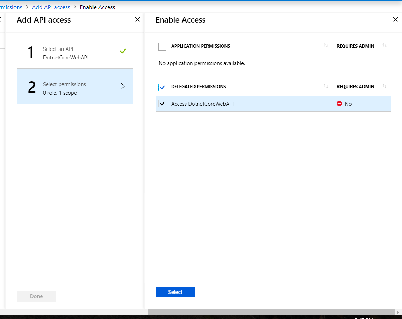Uncheck the Delegated Permissions checkbox
402x319 pixels.
point(162,87)
